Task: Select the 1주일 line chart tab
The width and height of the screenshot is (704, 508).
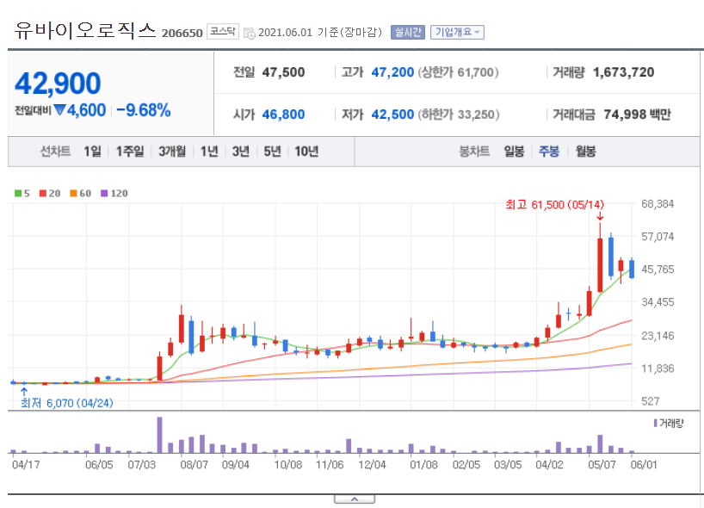Action: coord(130,152)
